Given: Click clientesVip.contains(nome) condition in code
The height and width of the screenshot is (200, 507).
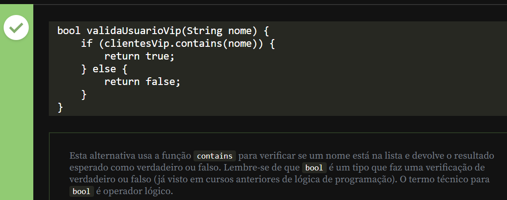Looking at the screenshot, I should coord(176,44).
